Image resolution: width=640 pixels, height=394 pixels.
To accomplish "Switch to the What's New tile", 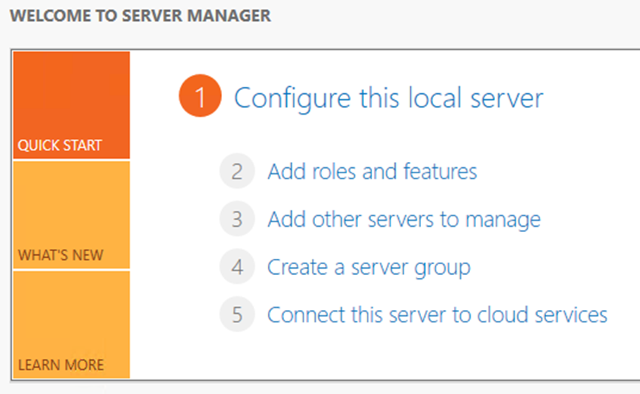I will [72, 215].
